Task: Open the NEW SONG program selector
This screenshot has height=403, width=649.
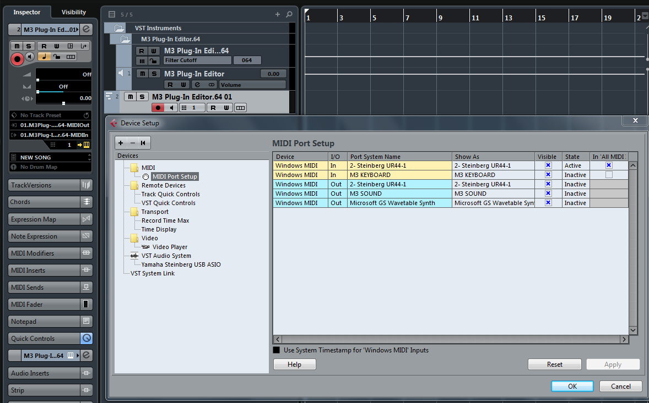Action: [x=50, y=157]
